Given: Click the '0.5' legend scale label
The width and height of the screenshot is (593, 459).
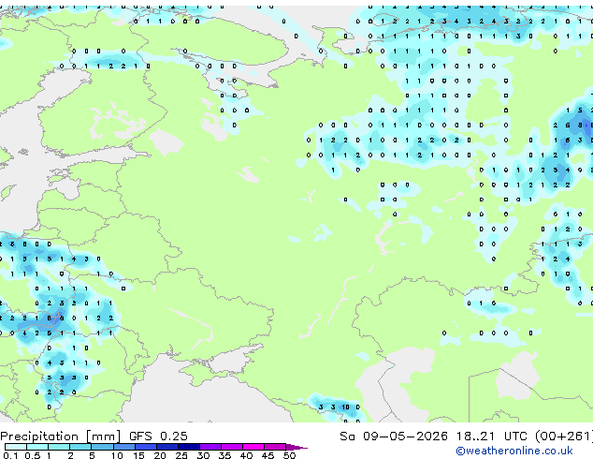Looking at the screenshot, I should point(32,455).
